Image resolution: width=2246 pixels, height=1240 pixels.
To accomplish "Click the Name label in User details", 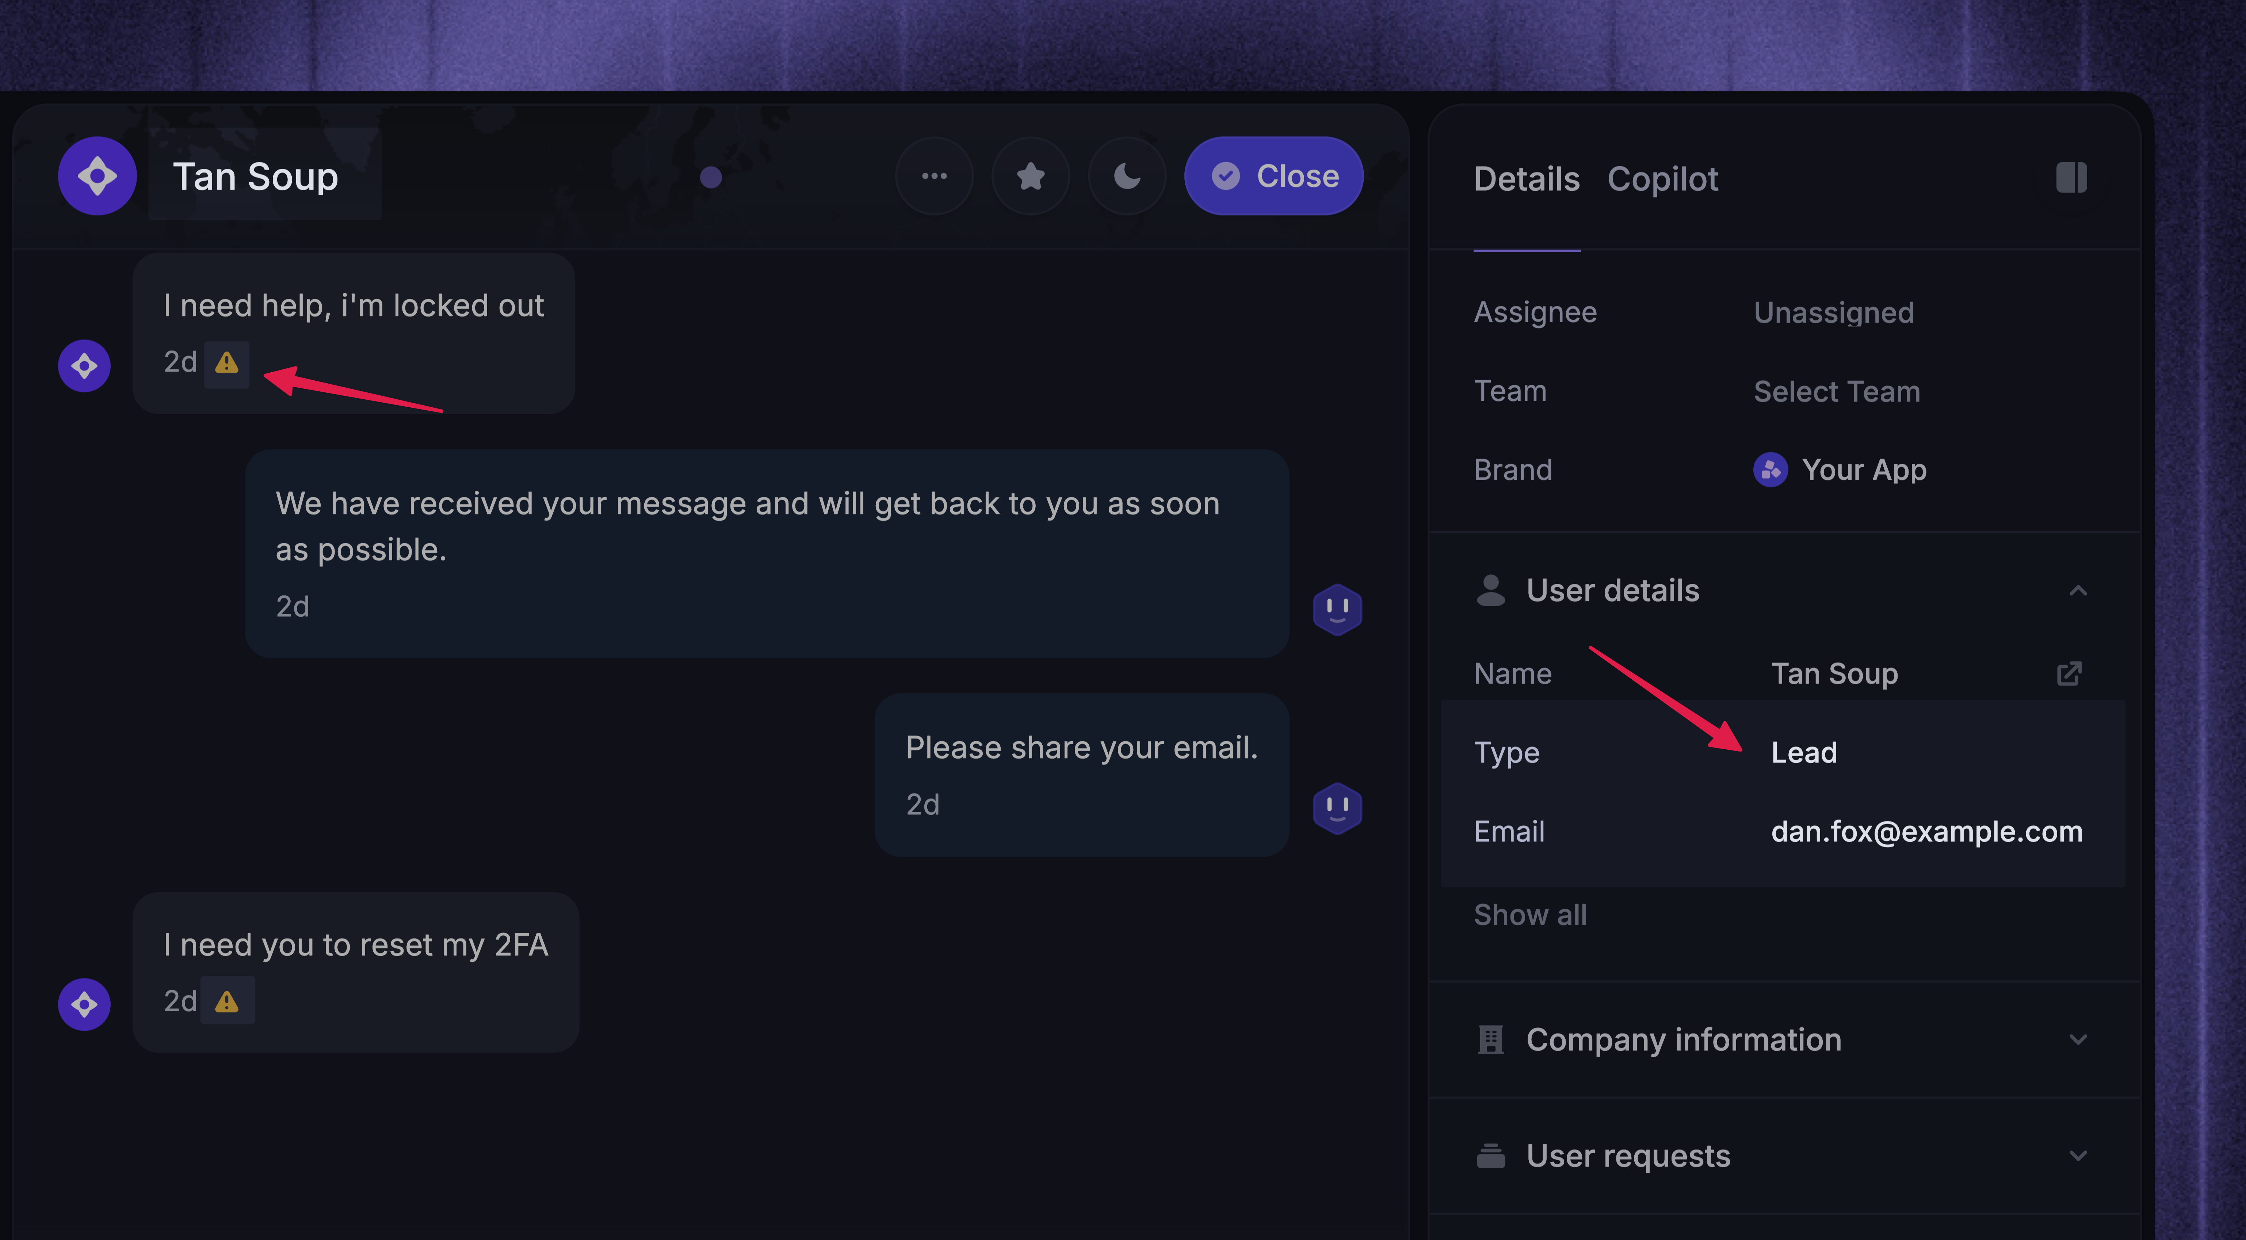I will tap(1512, 674).
